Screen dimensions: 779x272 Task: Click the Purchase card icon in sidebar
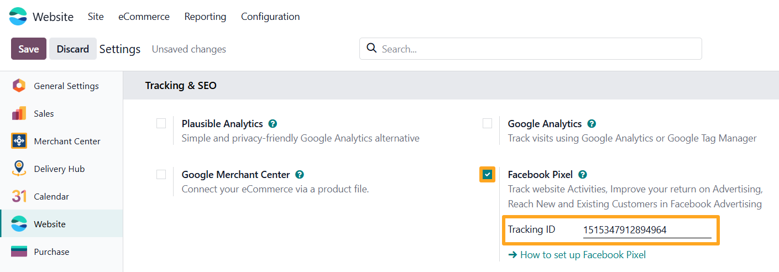point(19,252)
